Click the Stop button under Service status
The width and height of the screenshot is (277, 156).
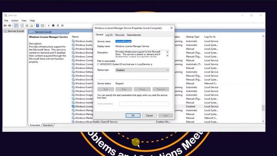[124, 89]
